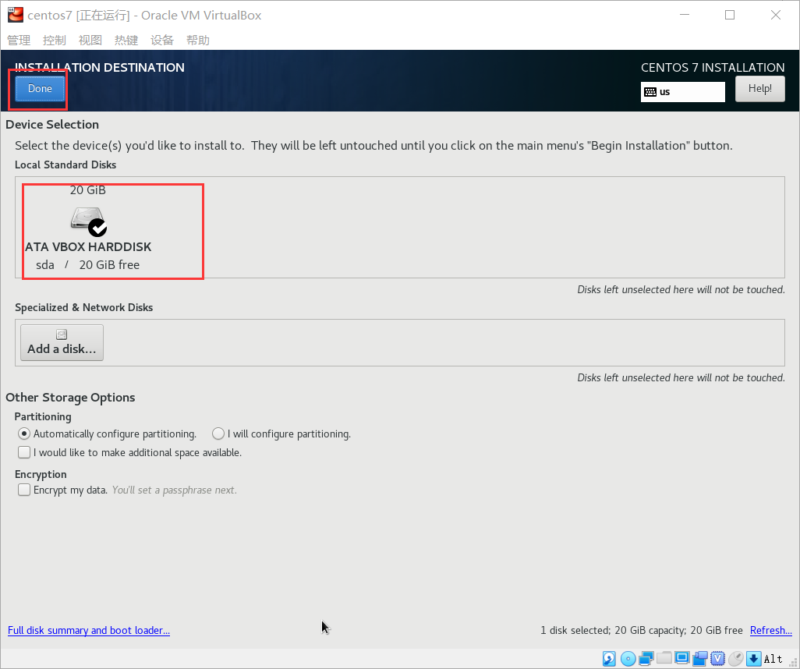The width and height of the screenshot is (800, 669).
Task: Click the small disk icon above Add a disk
Action: click(62, 334)
